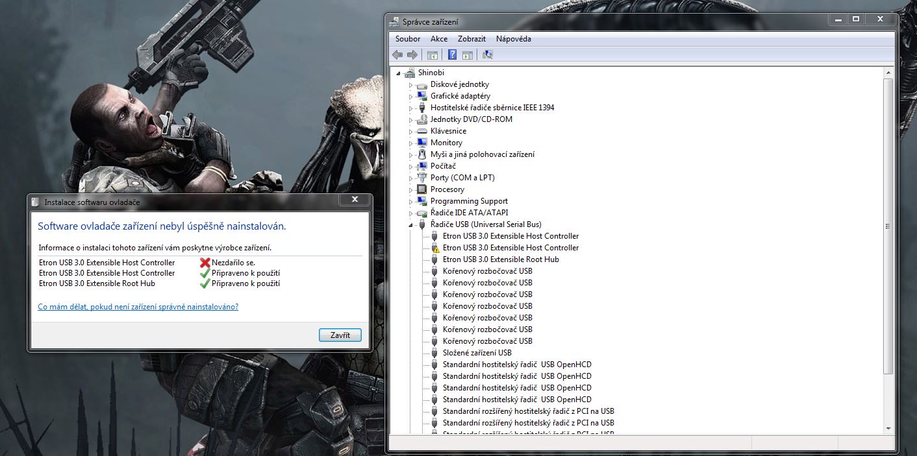This screenshot has height=456, width=917.
Task: Expand Procesory category
Action: click(410, 190)
